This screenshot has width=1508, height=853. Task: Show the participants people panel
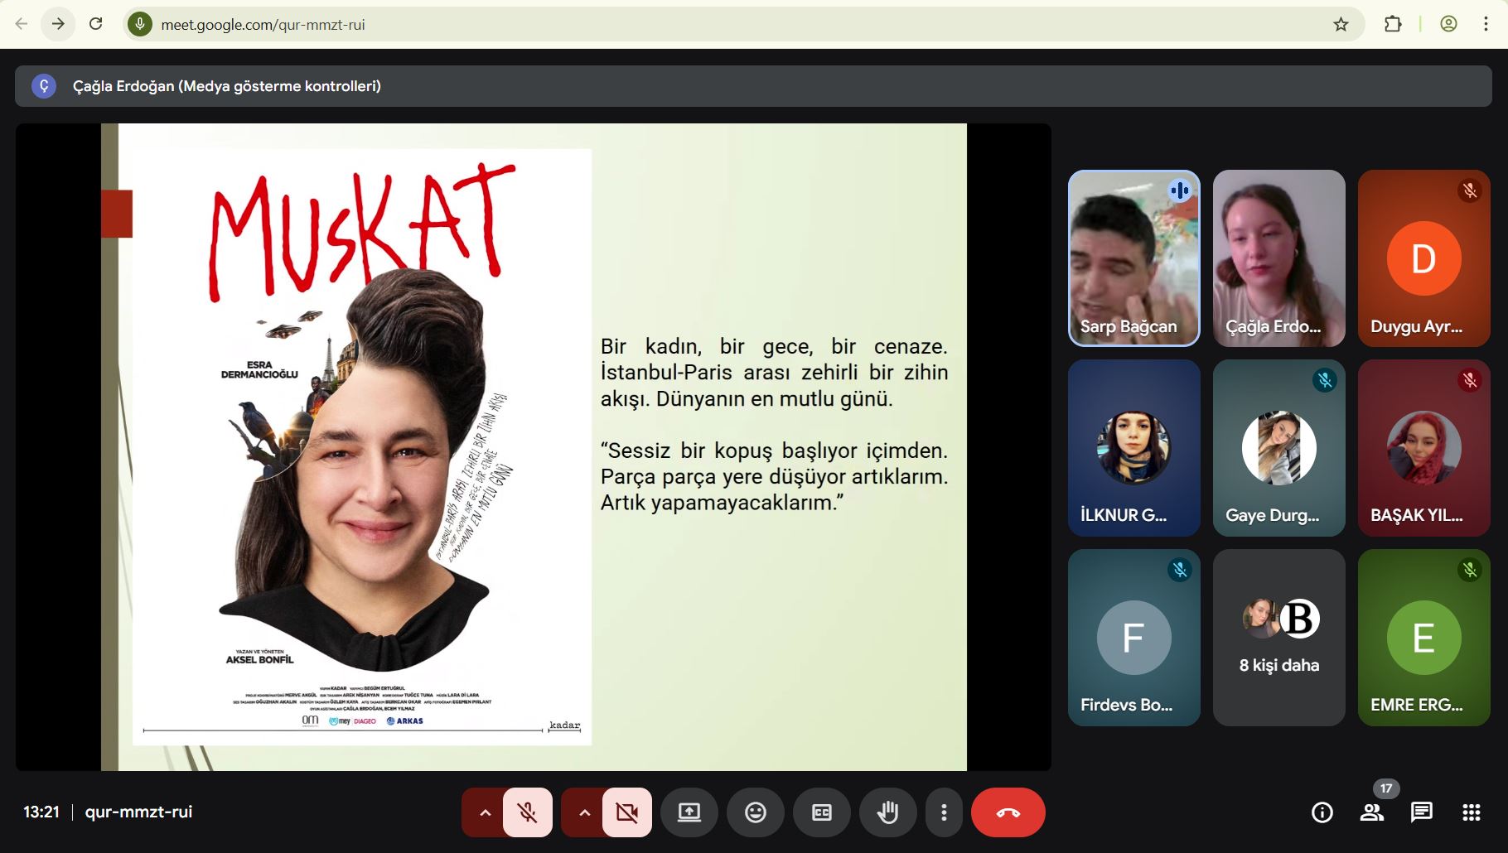(x=1372, y=812)
